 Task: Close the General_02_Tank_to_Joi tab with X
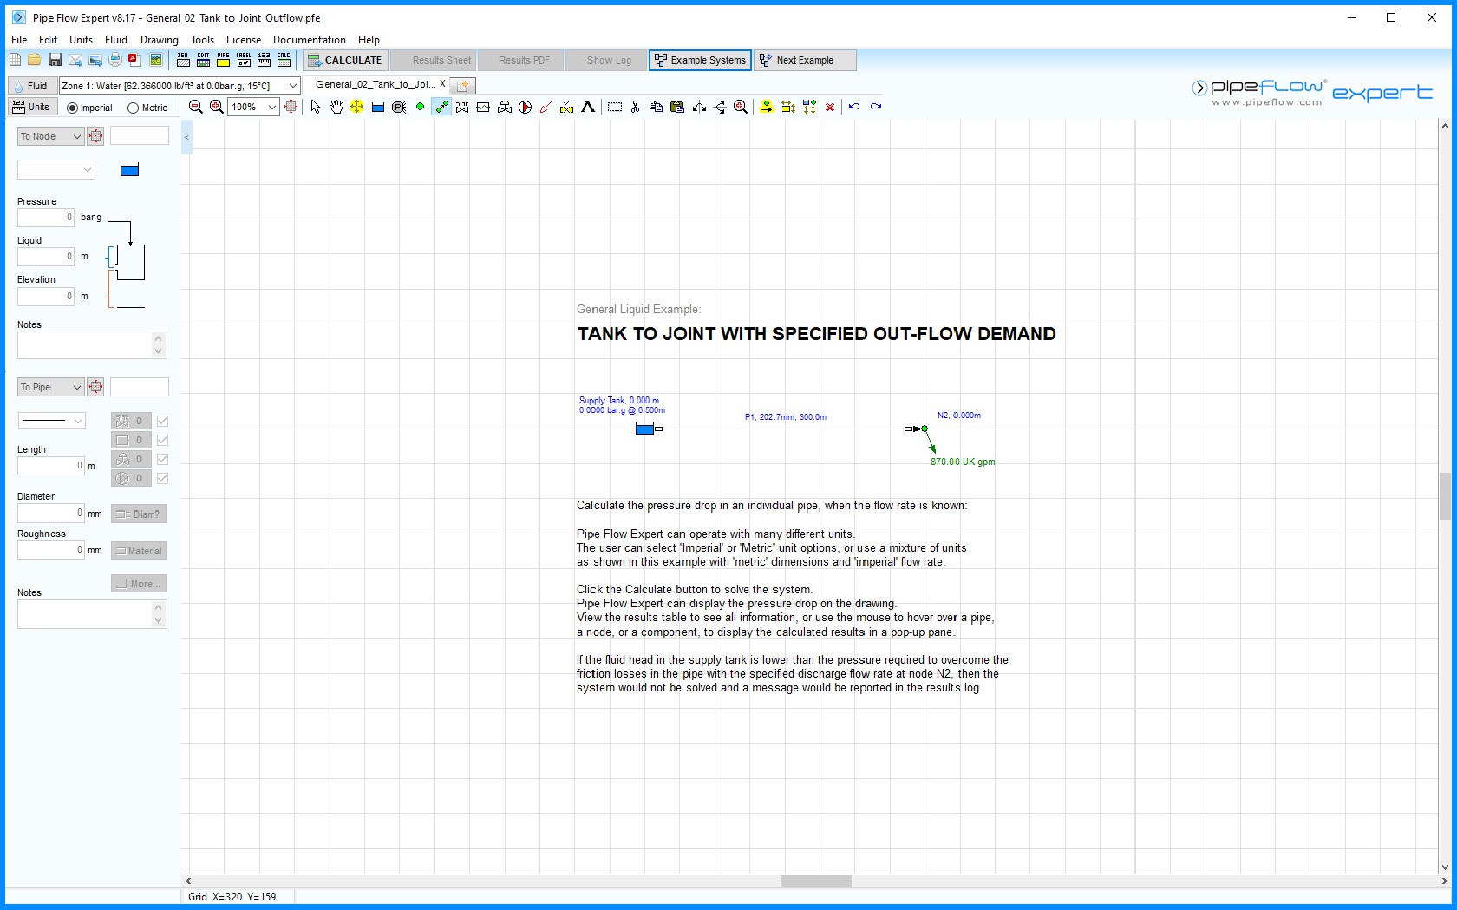(x=442, y=84)
